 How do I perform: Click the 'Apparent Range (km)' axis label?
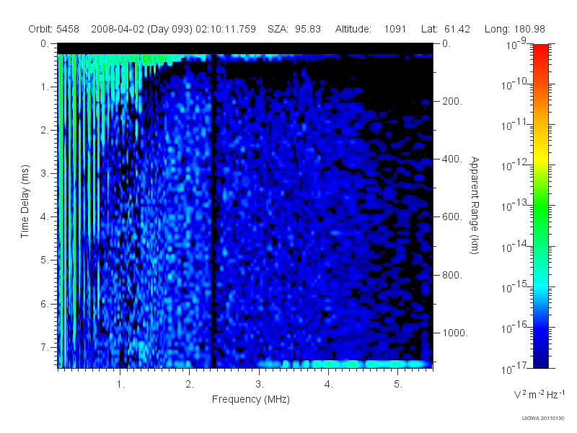[x=475, y=205]
